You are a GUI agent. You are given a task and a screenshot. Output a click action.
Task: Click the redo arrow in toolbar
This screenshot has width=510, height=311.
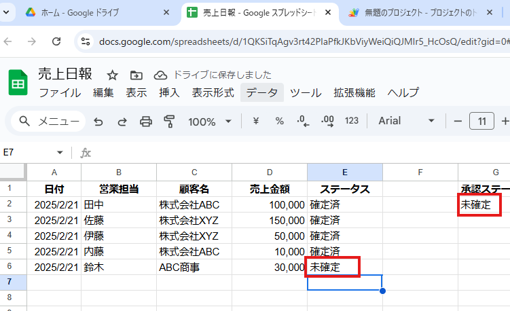pyautogui.click(x=122, y=122)
